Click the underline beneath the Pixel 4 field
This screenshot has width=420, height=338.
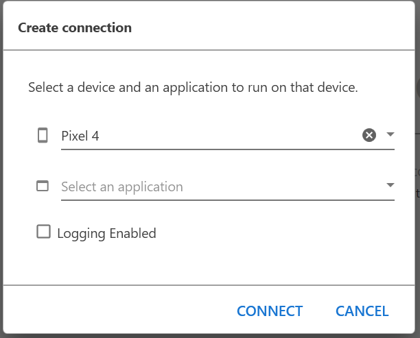[x=226, y=149]
